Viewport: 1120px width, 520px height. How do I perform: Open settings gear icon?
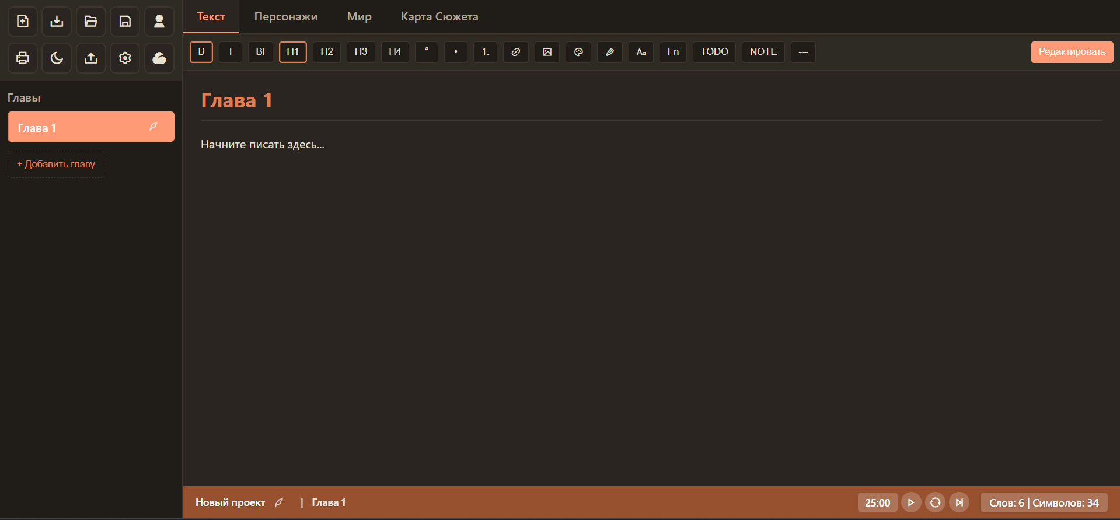coord(125,58)
